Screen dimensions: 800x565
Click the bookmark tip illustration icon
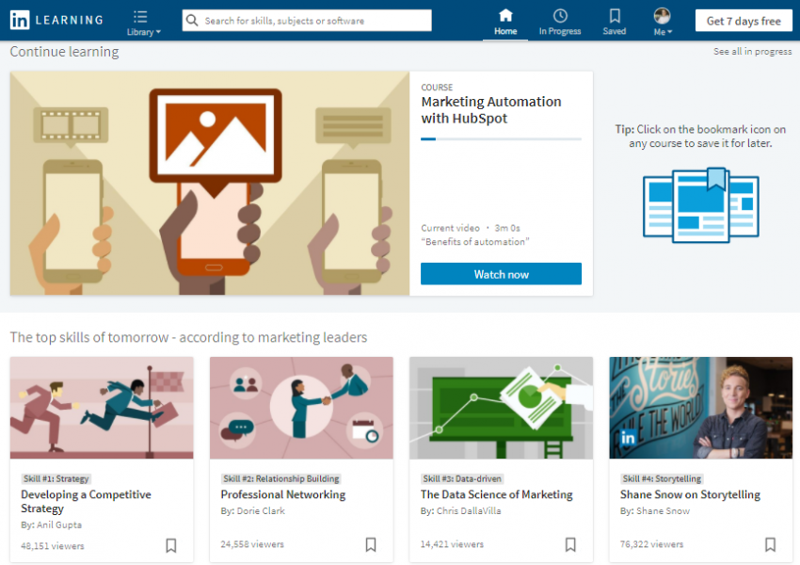tap(701, 202)
